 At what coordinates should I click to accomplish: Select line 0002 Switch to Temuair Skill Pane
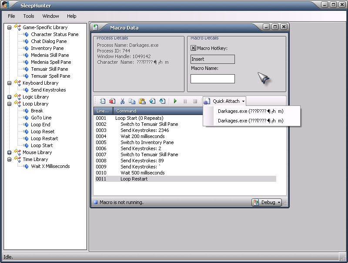(x=186, y=124)
